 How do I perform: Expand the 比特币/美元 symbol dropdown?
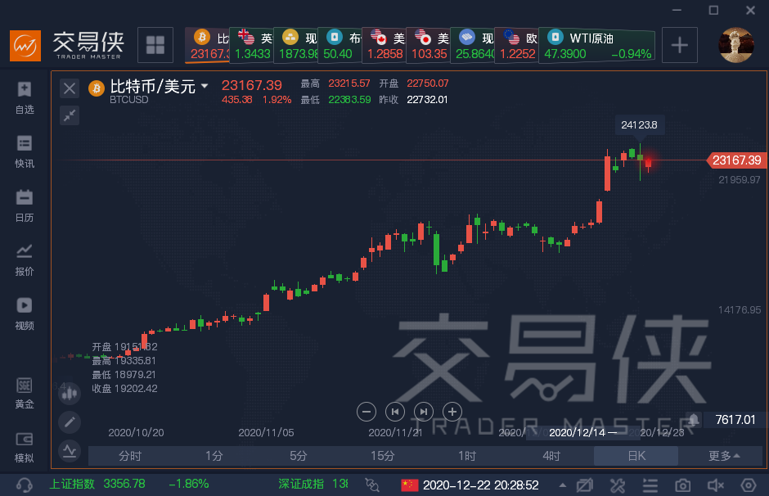205,86
